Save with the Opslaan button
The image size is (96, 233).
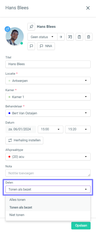pos(81,226)
